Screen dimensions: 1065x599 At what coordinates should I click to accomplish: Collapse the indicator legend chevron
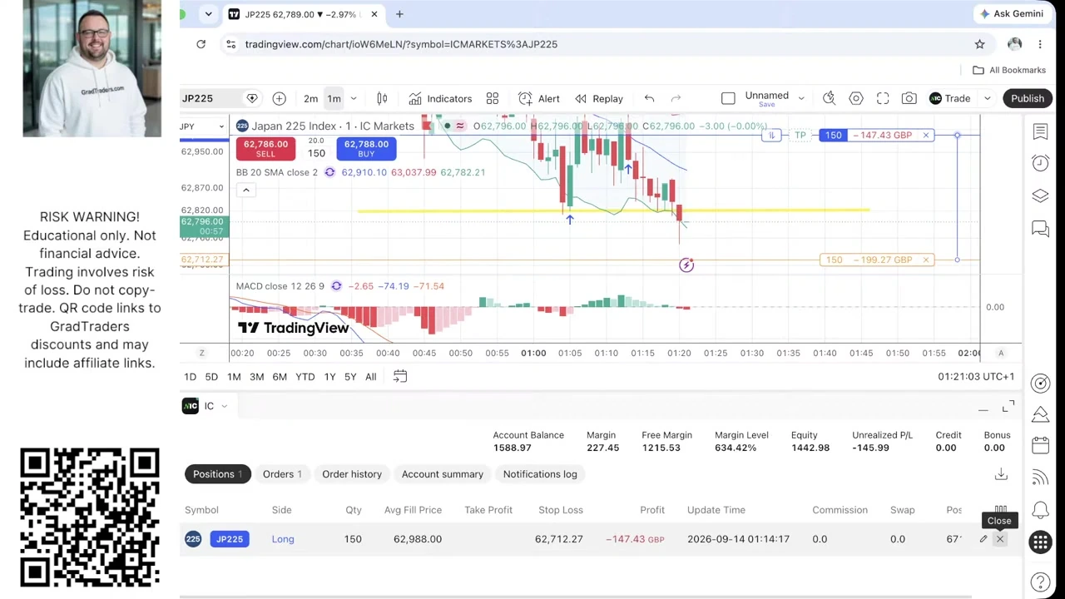coord(245,190)
